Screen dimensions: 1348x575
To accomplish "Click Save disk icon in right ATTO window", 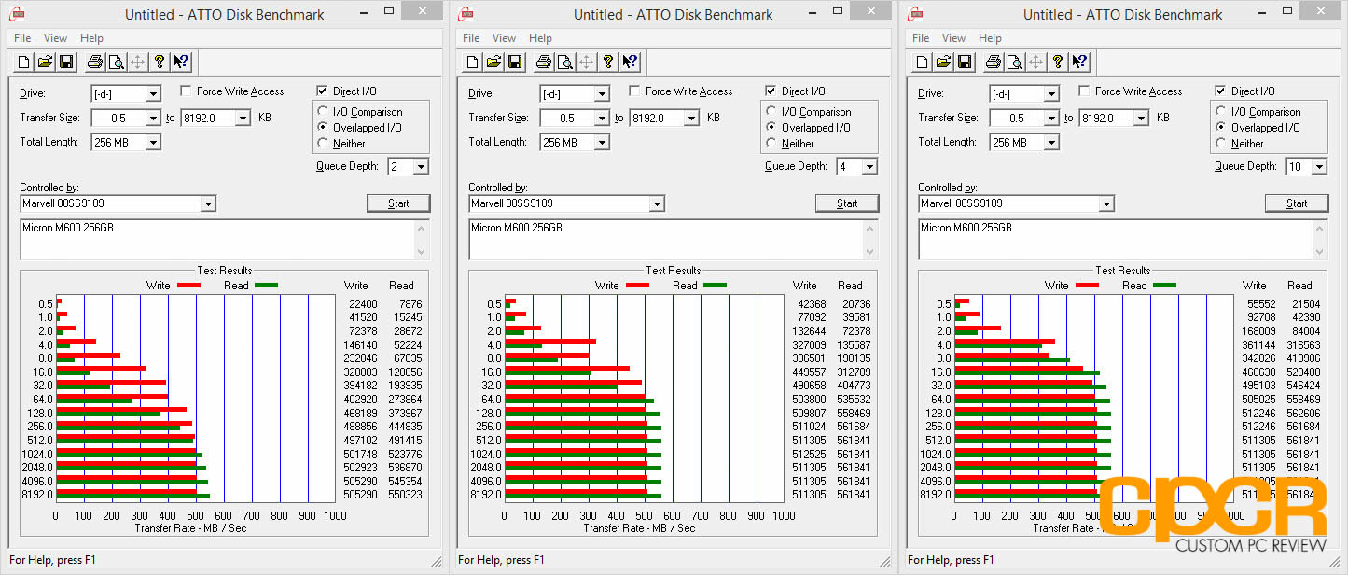I will (x=965, y=63).
